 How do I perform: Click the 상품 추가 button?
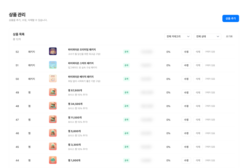coord(231,18)
